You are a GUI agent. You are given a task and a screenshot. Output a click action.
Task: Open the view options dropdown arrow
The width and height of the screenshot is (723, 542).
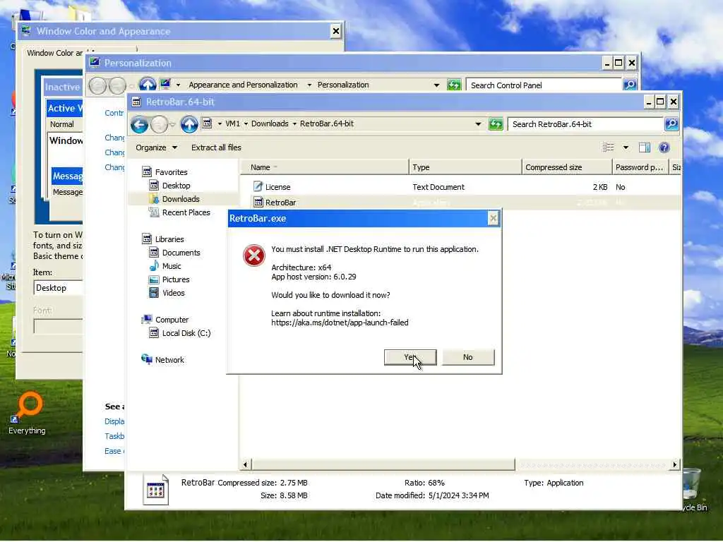[x=626, y=147]
